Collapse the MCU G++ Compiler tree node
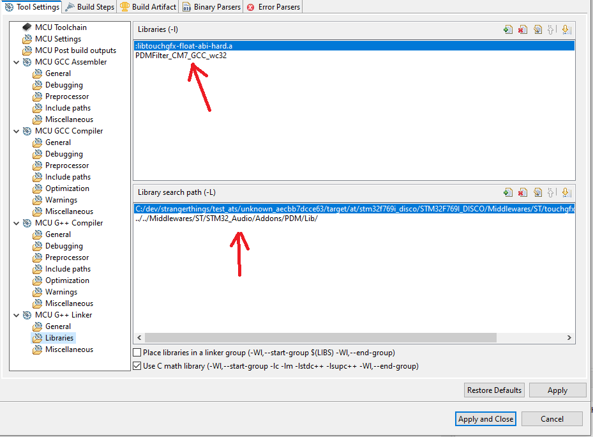The width and height of the screenshot is (593, 437). [16, 222]
